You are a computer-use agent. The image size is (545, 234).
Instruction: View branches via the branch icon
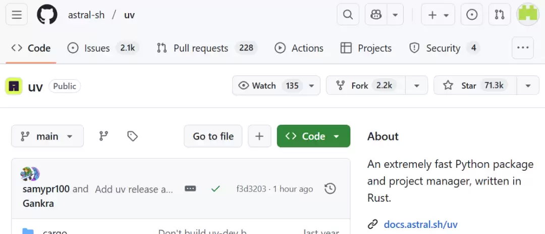103,136
